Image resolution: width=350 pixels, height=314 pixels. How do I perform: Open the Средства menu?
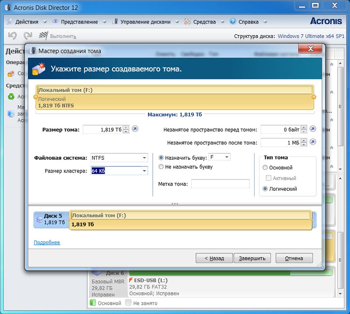pyautogui.click(x=204, y=22)
